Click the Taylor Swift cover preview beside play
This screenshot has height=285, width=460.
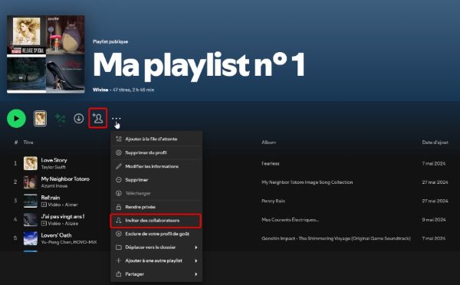tap(40, 119)
